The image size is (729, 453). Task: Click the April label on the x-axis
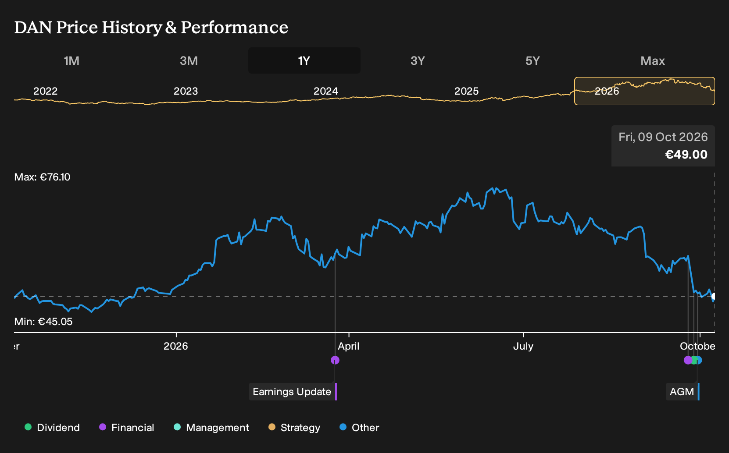coord(349,346)
